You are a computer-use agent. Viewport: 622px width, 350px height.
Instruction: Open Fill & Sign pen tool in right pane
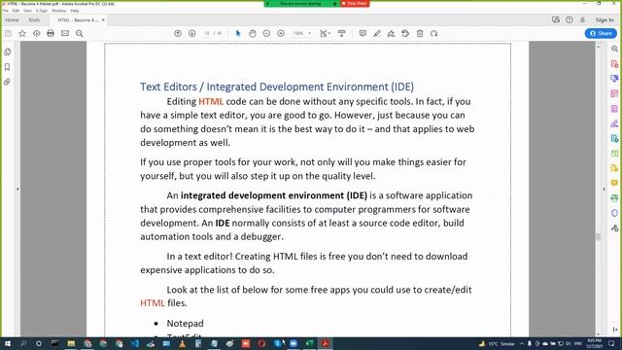click(x=614, y=123)
